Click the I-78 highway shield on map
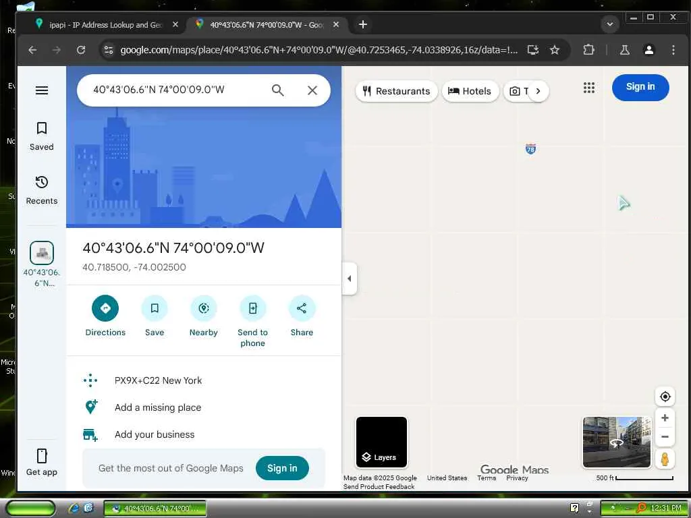 530,149
